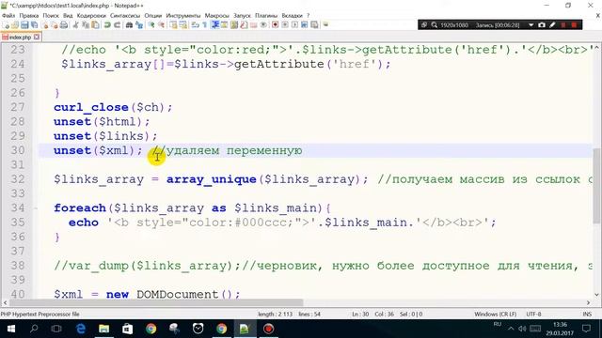Viewport: 602px width, 338px height.
Task: Toggle word wrap in the toolbar
Action: pyautogui.click(x=195, y=25)
